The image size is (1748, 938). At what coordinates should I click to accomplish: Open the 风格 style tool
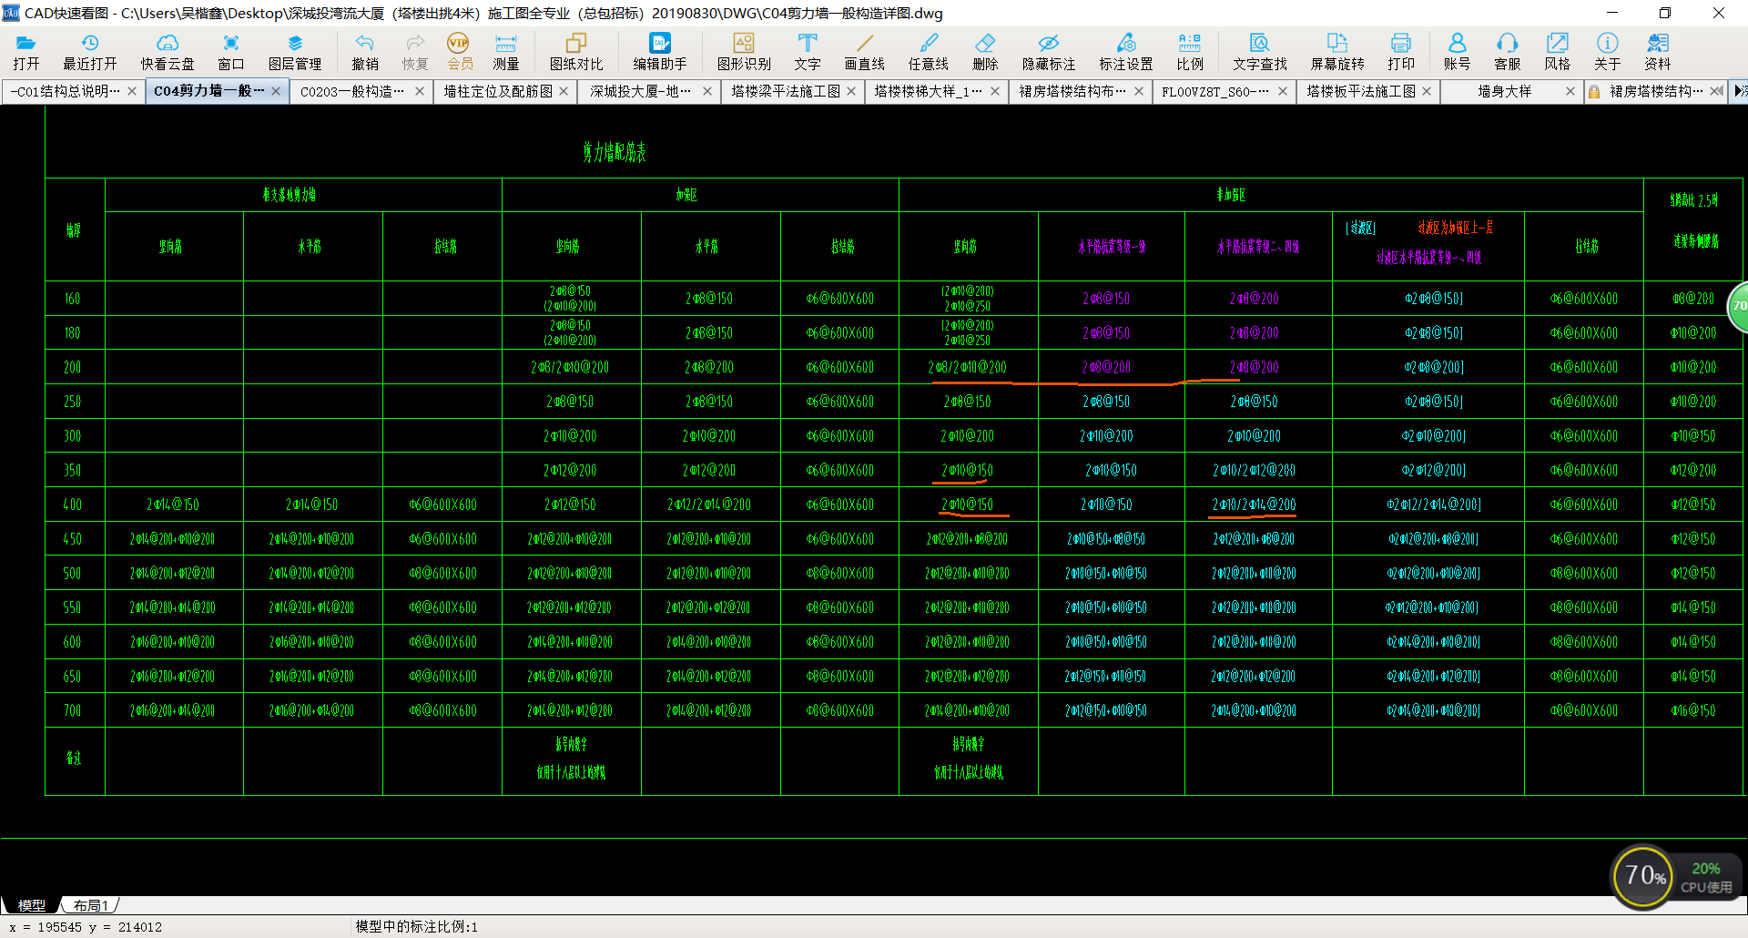pyautogui.click(x=1558, y=52)
